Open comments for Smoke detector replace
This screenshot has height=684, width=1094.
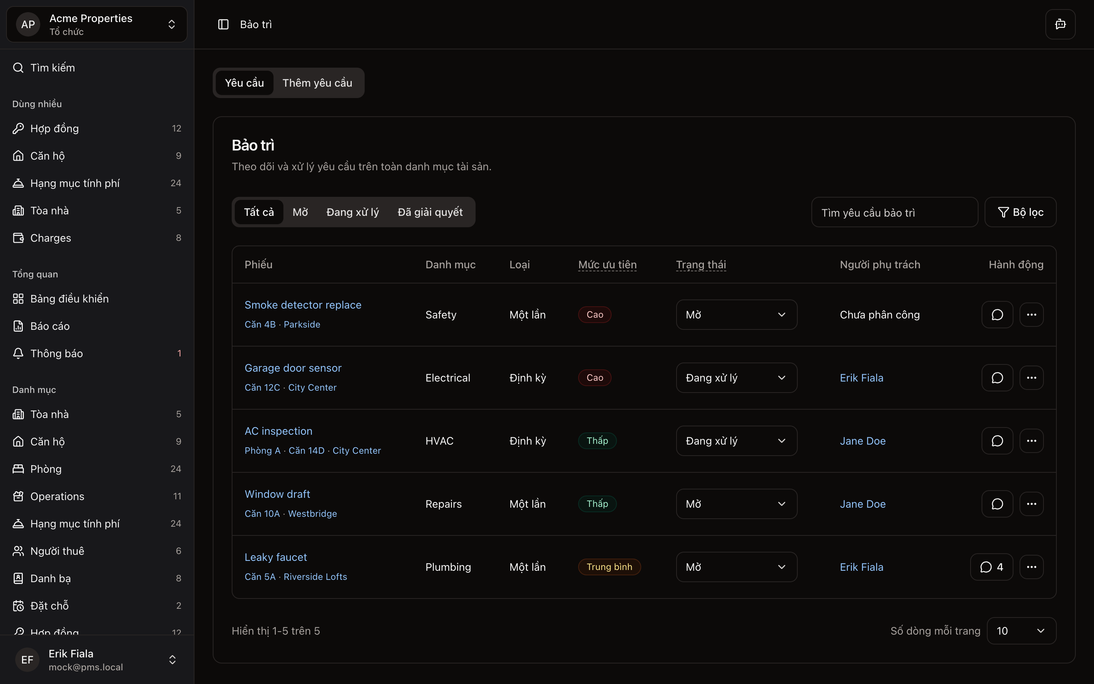point(997,315)
